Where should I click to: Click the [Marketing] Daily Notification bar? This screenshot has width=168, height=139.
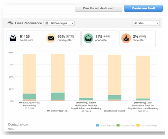tap(143, 78)
